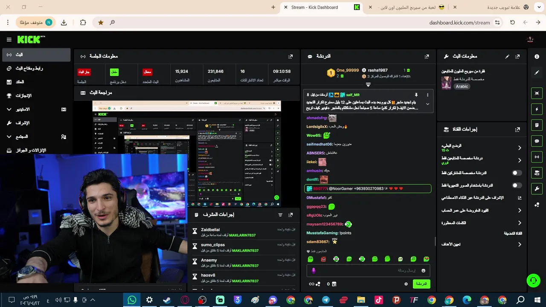Pop out the moderator actions panel

click(x=290, y=215)
